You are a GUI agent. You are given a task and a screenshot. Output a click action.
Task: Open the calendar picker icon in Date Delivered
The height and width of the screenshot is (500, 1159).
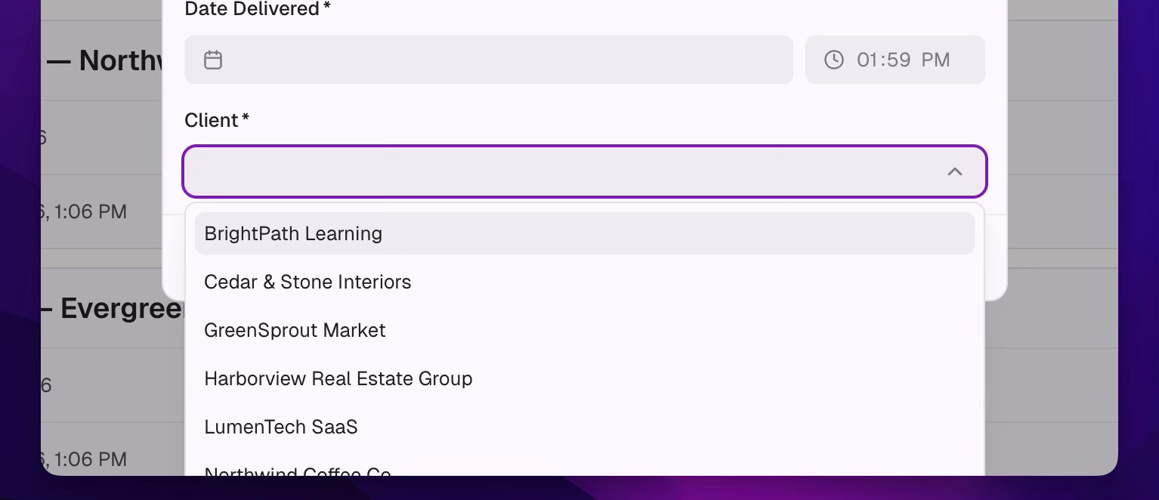(213, 60)
